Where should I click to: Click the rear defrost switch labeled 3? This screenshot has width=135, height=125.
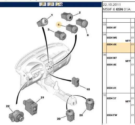pos(61,35)
